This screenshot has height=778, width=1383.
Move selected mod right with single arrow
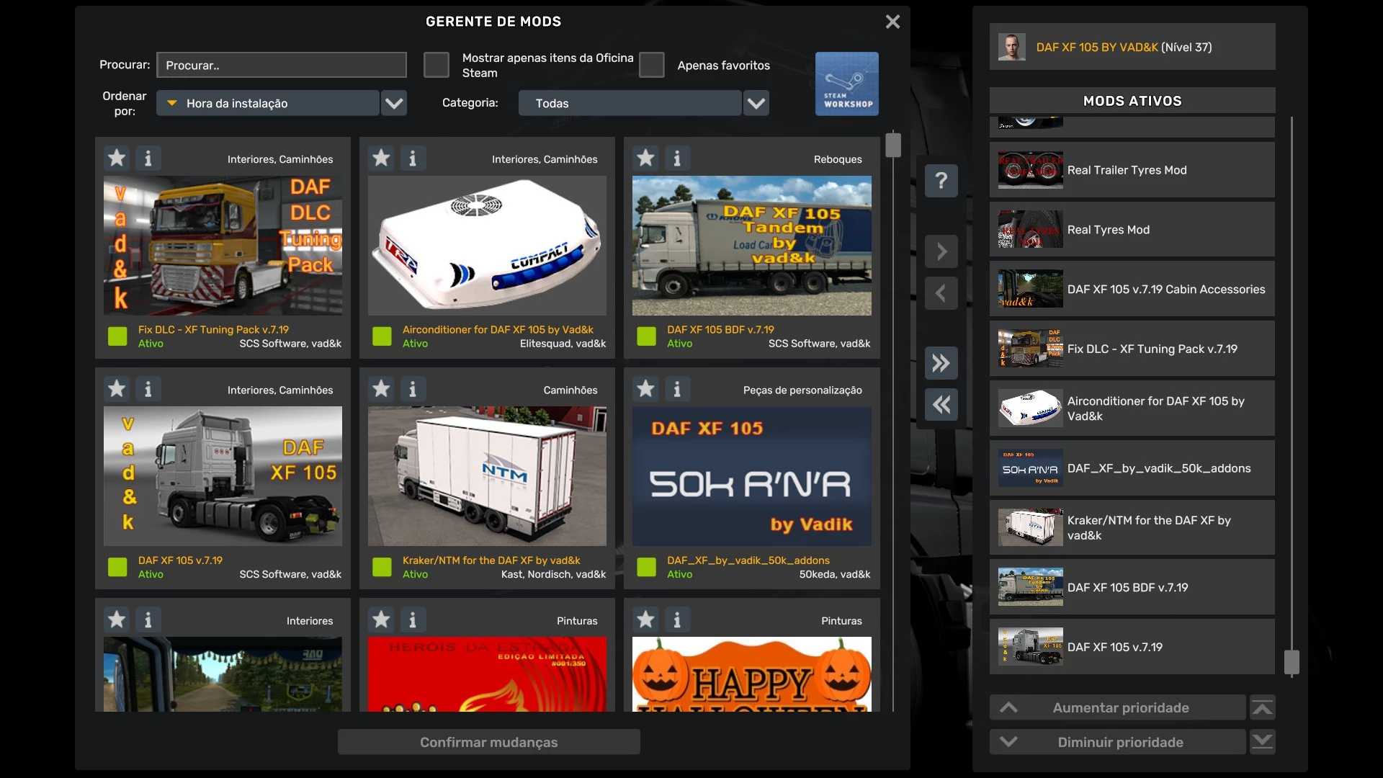coord(941,251)
